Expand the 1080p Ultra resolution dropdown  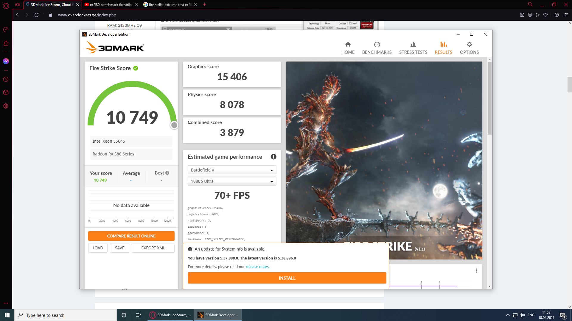(x=232, y=181)
